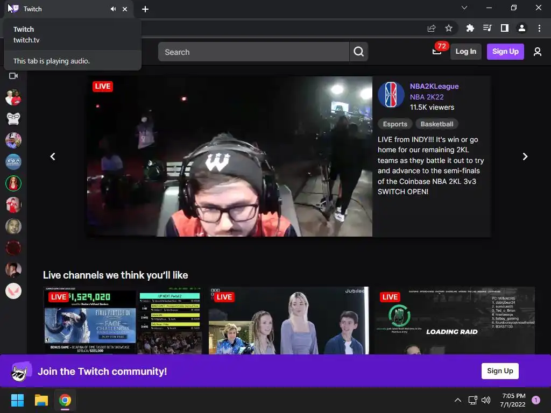Open the network icon in system tray
This screenshot has width=551, height=413.
472,400
